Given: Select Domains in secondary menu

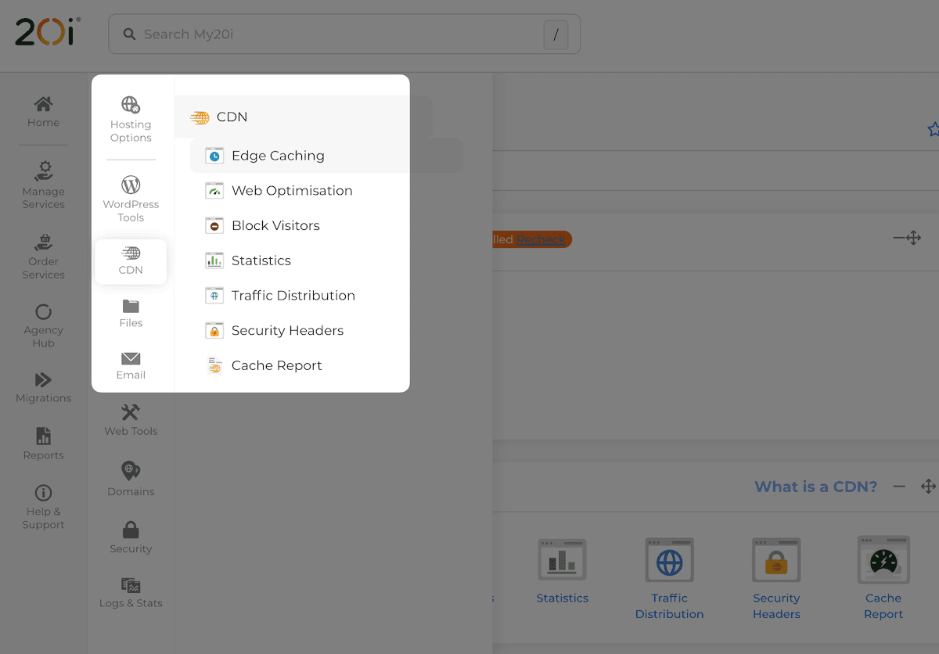Looking at the screenshot, I should point(131,479).
